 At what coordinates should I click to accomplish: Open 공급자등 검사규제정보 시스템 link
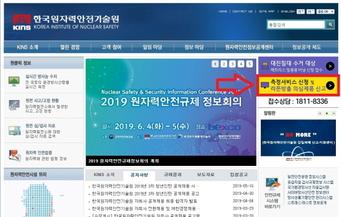point(310,182)
